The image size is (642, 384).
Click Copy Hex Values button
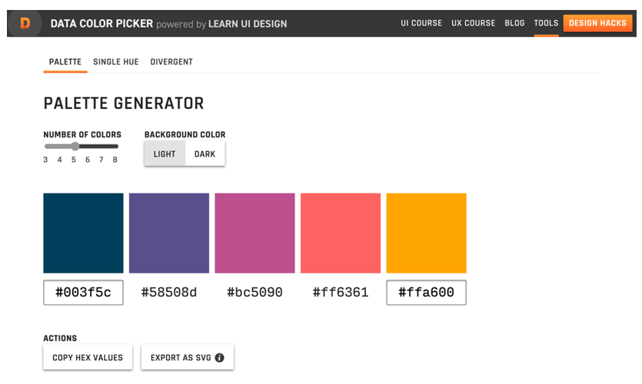pyautogui.click(x=88, y=358)
